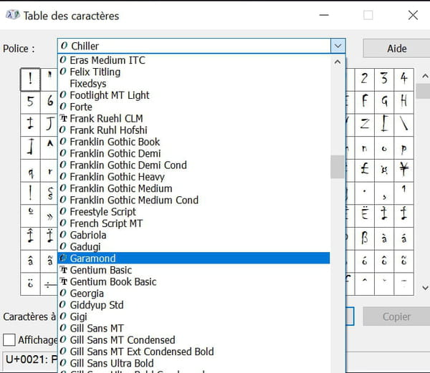Choose Franklin Gothic Demi Cond font

coord(193,165)
